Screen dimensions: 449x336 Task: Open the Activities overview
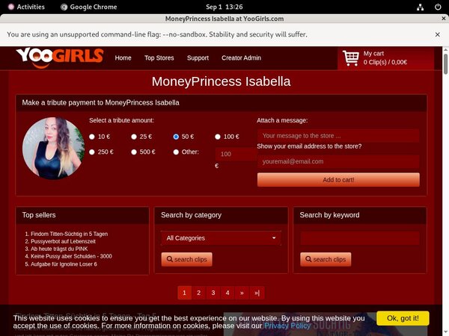pos(25,7)
